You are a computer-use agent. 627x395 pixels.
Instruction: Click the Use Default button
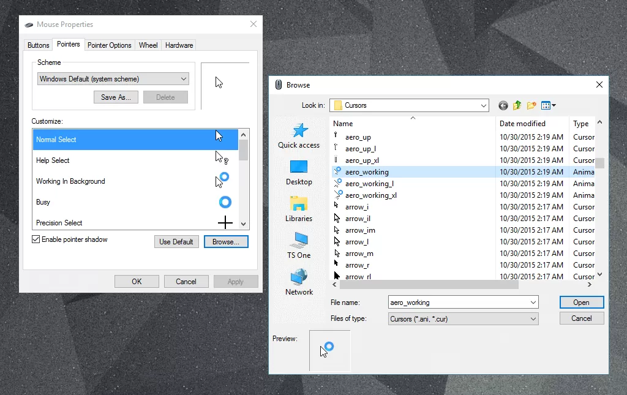pos(176,242)
